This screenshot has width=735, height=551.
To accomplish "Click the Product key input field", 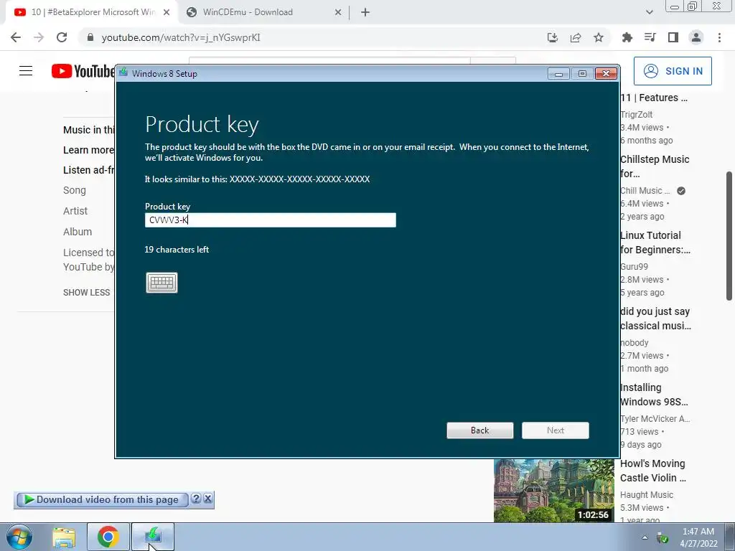I will (x=271, y=220).
